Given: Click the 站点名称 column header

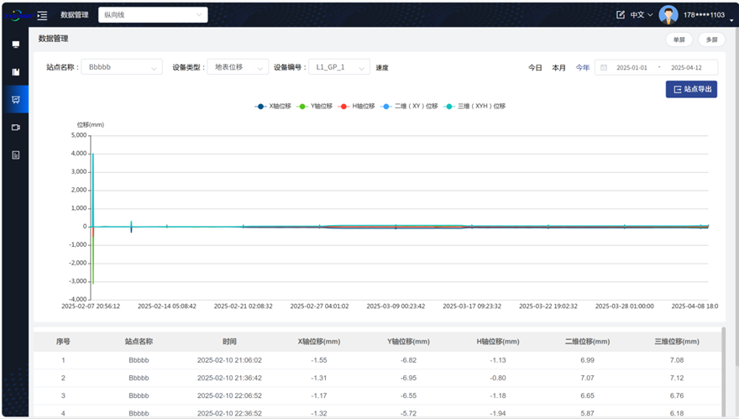Looking at the screenshot, I should [x=139, y=341].
